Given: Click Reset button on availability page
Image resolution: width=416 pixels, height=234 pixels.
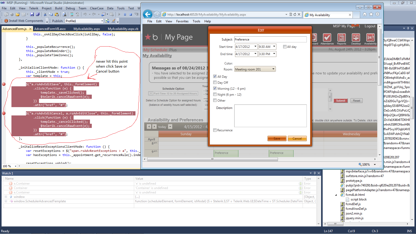Looking at the screenshot, I should pos(356,101).
